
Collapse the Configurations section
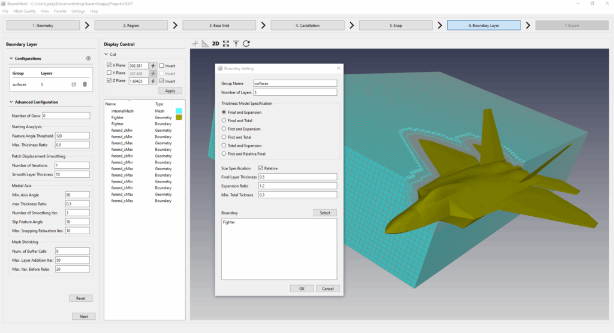pyautogui.click(x=11, y=59)
